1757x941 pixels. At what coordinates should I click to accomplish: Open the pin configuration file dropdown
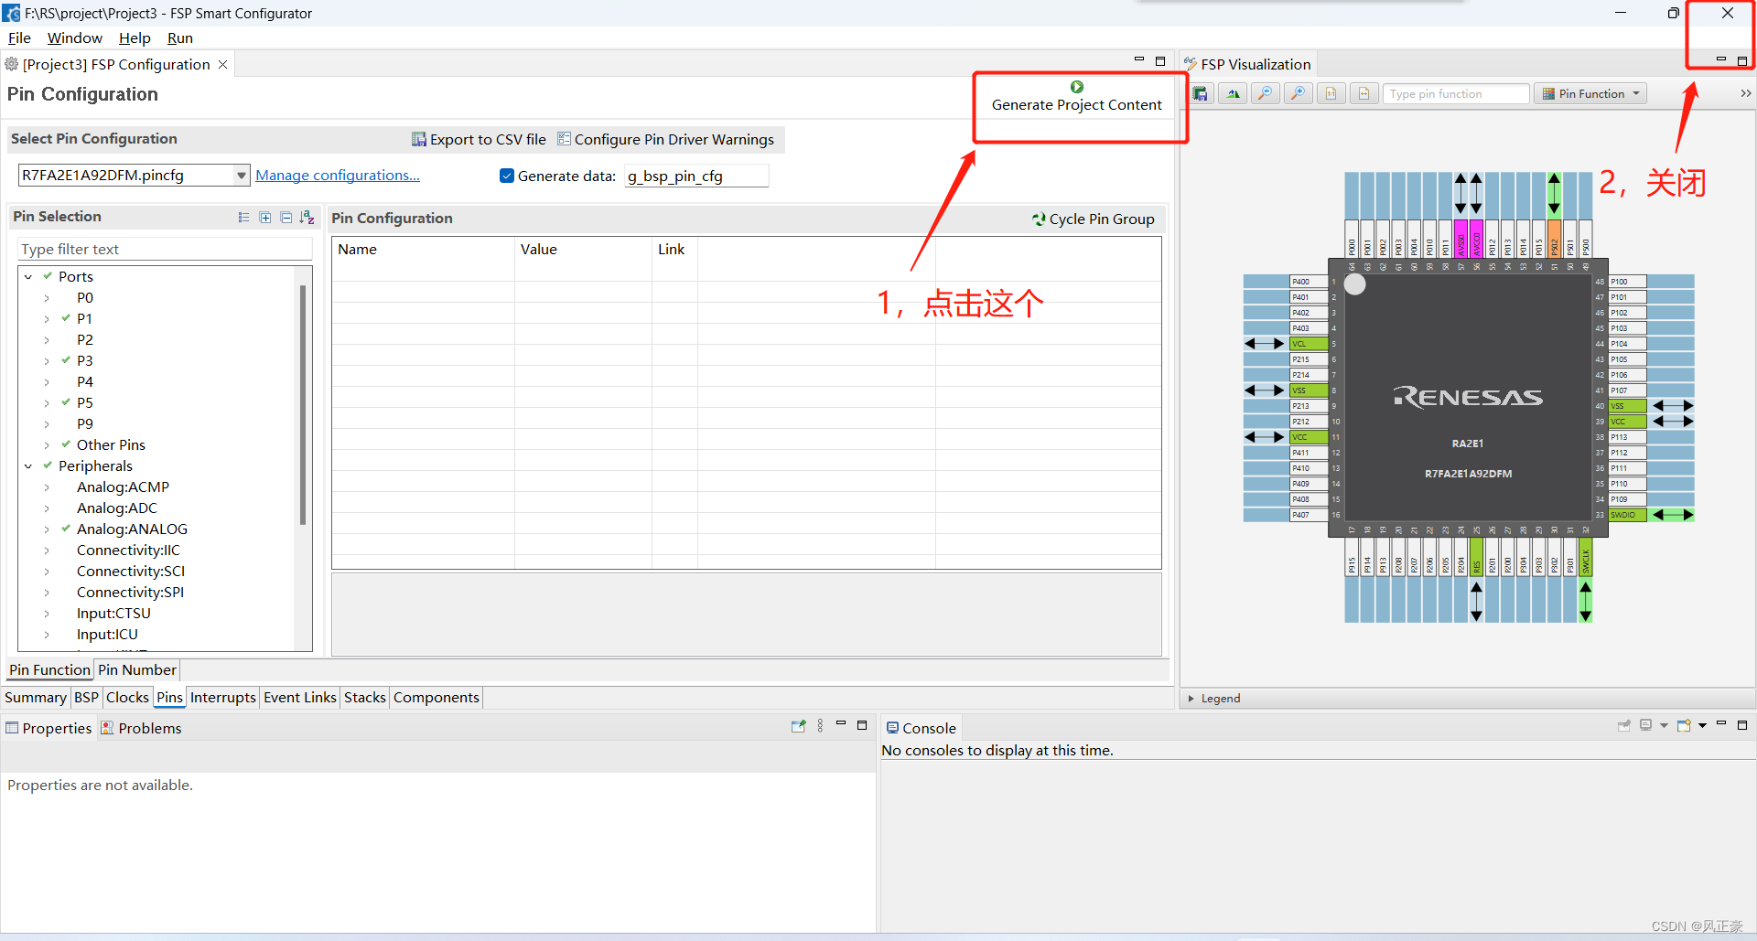[242, 176]
